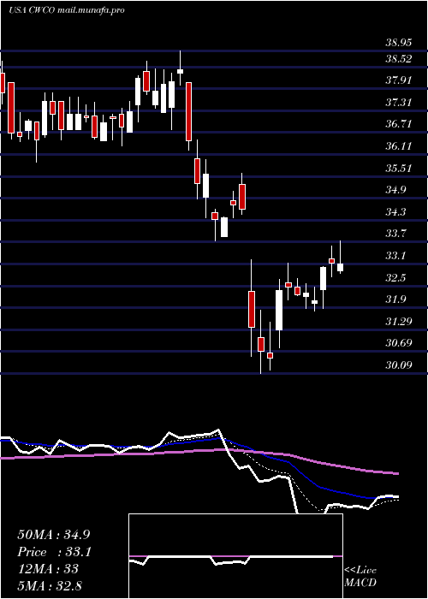Click the large white candle rising from 31.29
428x599 pixels.
coord(279,310)
